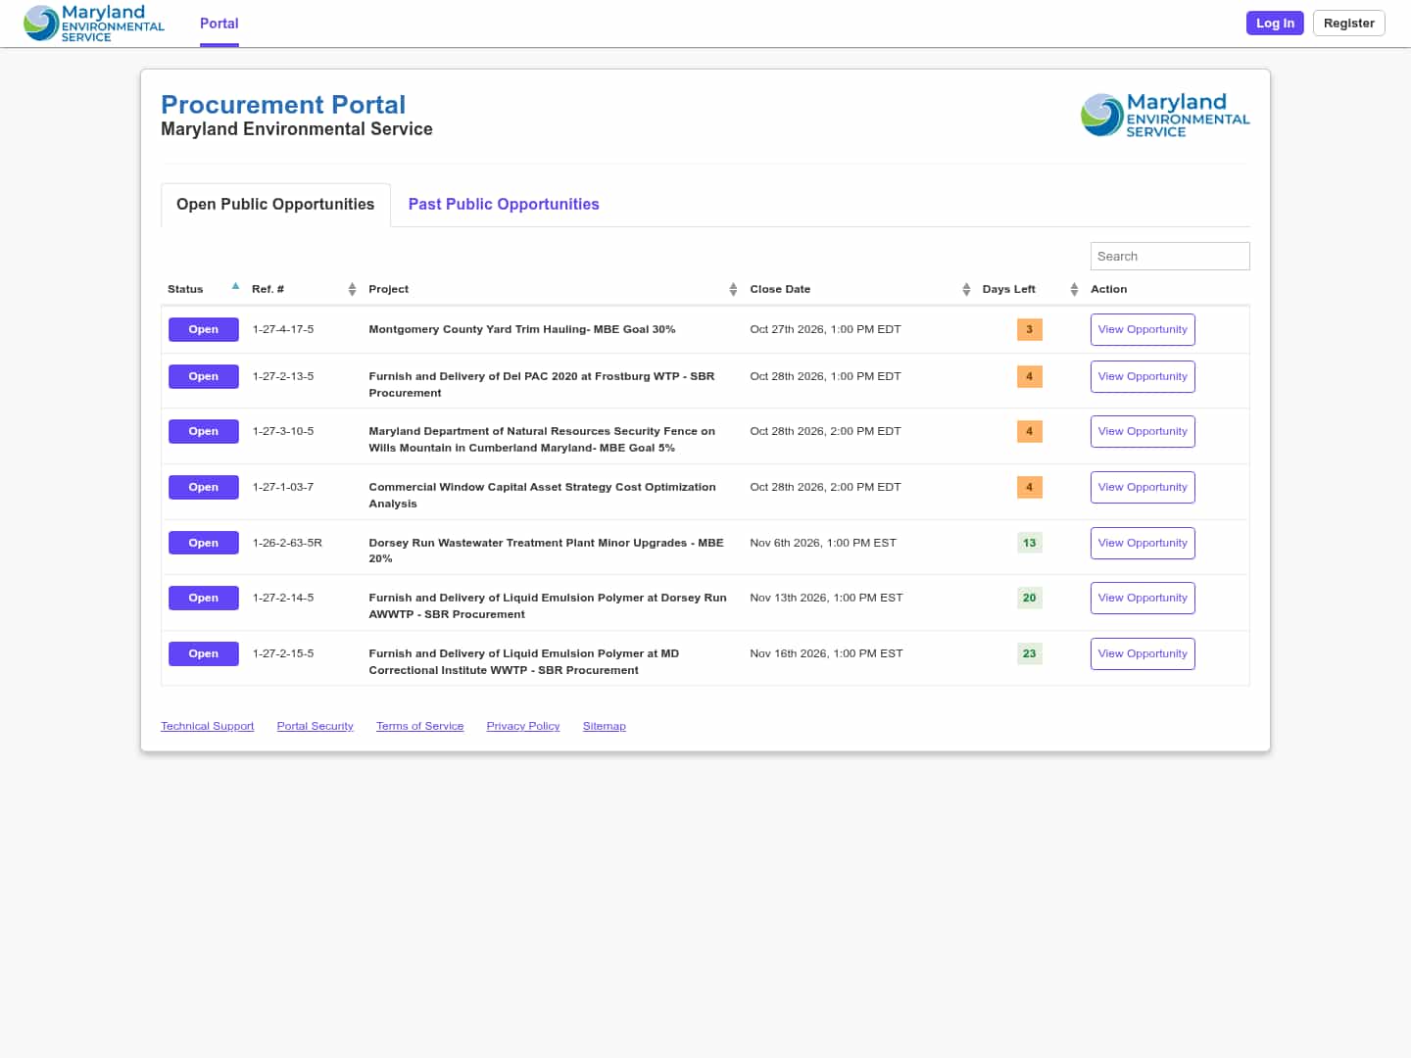Sort the table by Status column arrow
Viewport: 1411px width, 1058px height.
[235, 287]
